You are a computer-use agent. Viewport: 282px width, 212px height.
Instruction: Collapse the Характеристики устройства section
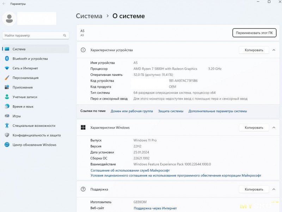274,50
